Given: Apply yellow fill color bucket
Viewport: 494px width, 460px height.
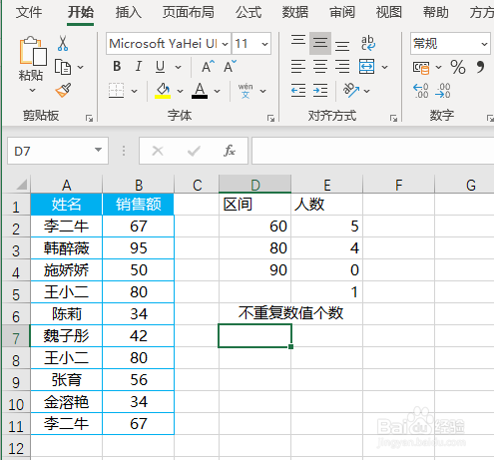Looking at the screenshot, I should pos(163,91).
